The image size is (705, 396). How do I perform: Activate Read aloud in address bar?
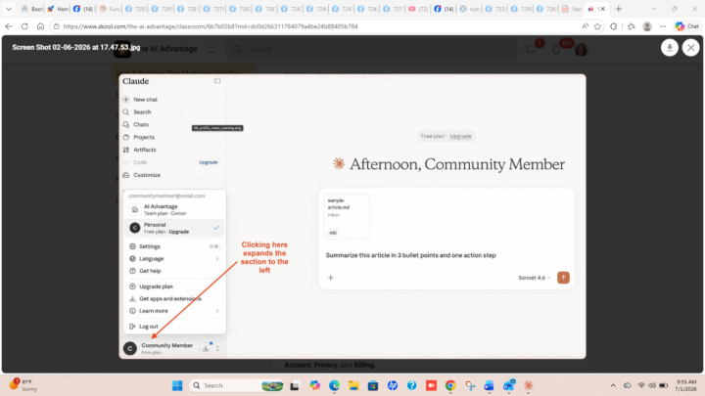pos(585,26)
